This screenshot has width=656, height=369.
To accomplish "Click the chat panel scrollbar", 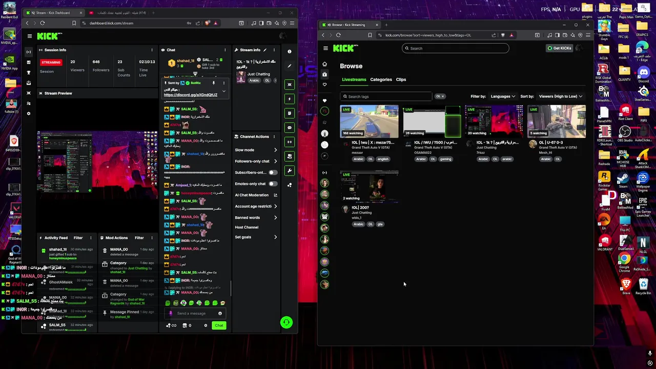I will pyautogui.click(x=230, y=289).
